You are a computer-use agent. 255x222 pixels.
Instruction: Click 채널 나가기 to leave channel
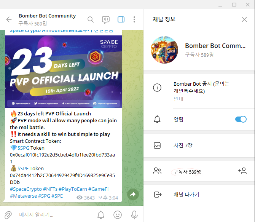click(199, 195)
